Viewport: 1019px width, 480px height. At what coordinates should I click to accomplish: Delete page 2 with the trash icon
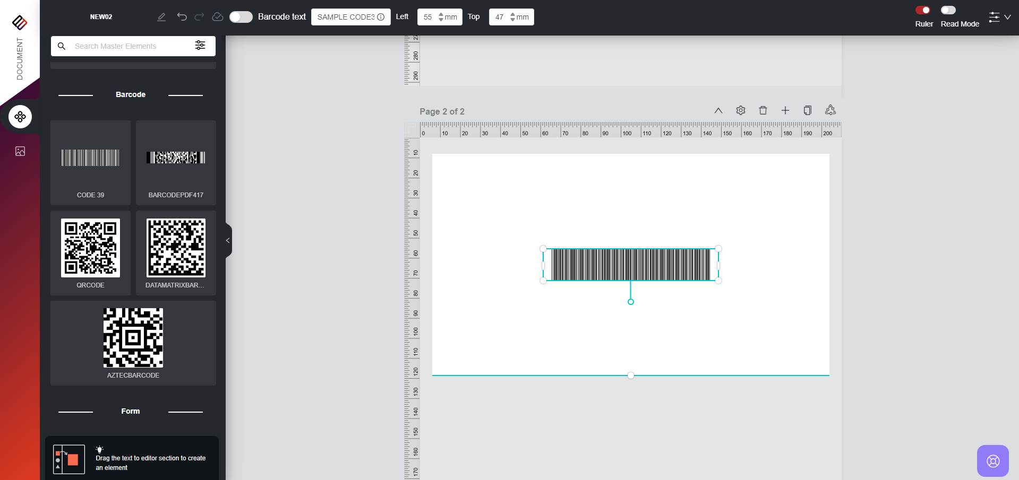[763, 110]
